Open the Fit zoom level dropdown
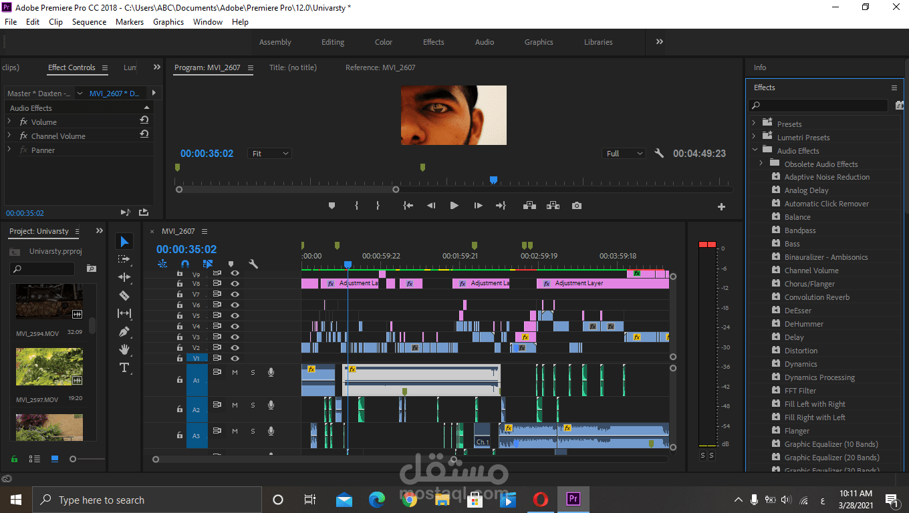 point(270,154)
